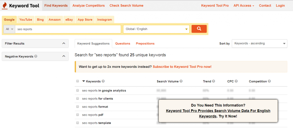Check the "seo reports pdf" checkbox

click(x=78, y=115)
